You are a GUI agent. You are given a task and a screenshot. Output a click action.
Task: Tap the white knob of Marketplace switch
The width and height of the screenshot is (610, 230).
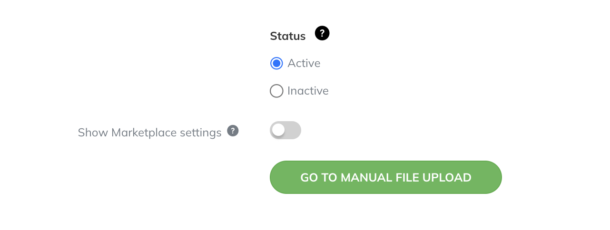point(278,130)
